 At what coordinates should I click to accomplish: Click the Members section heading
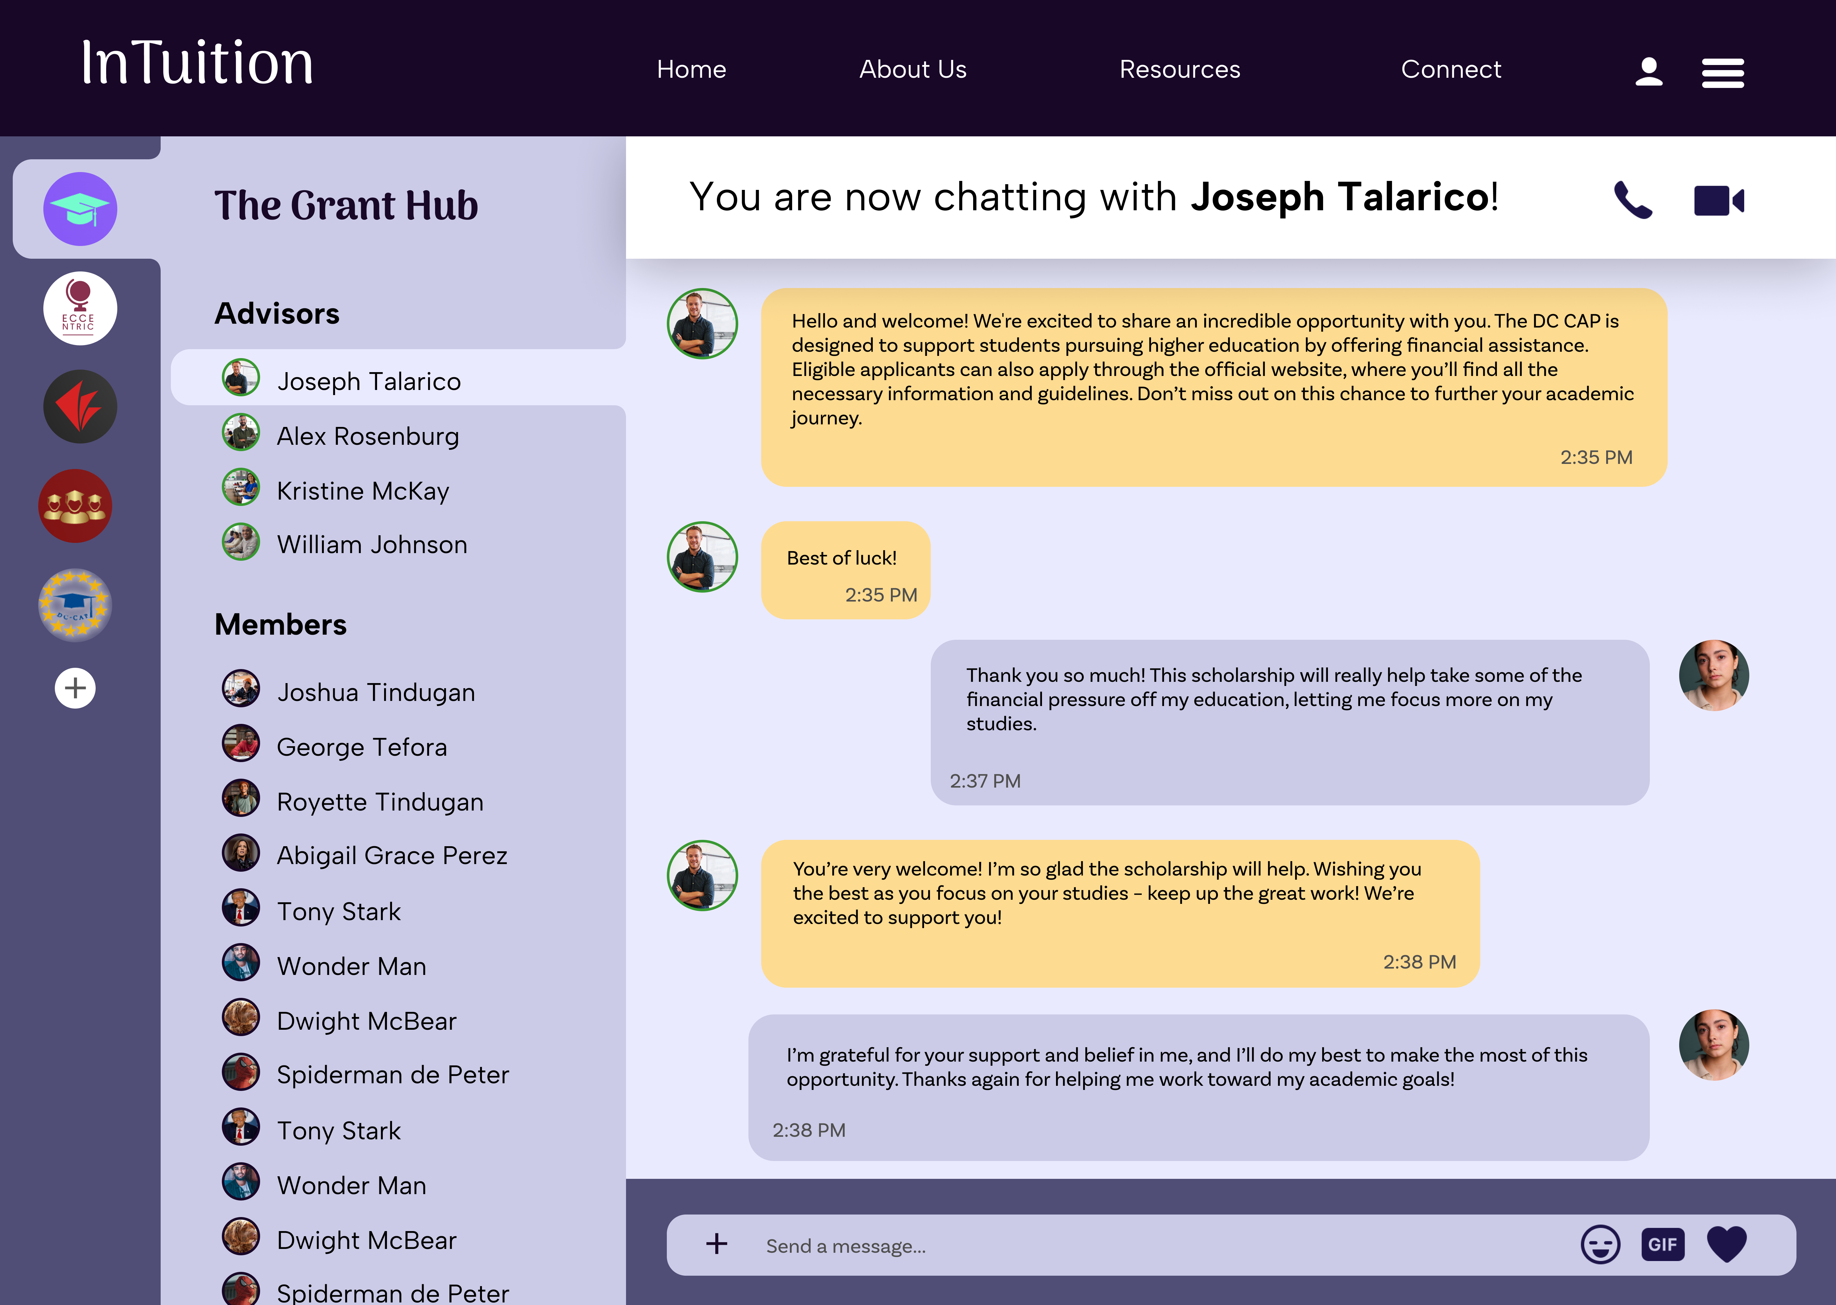coord(280,624)
